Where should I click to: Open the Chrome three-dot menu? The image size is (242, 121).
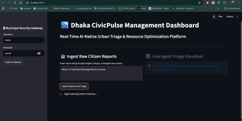click(239, 3)
